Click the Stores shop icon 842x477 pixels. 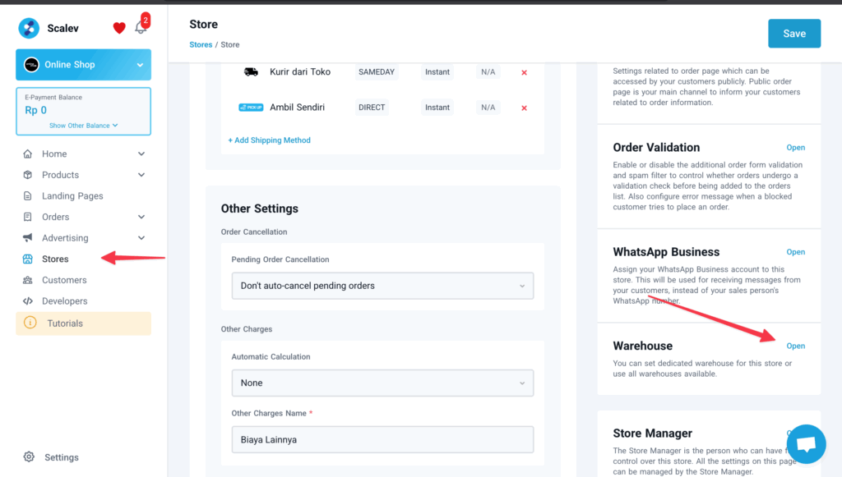point(28,259)
